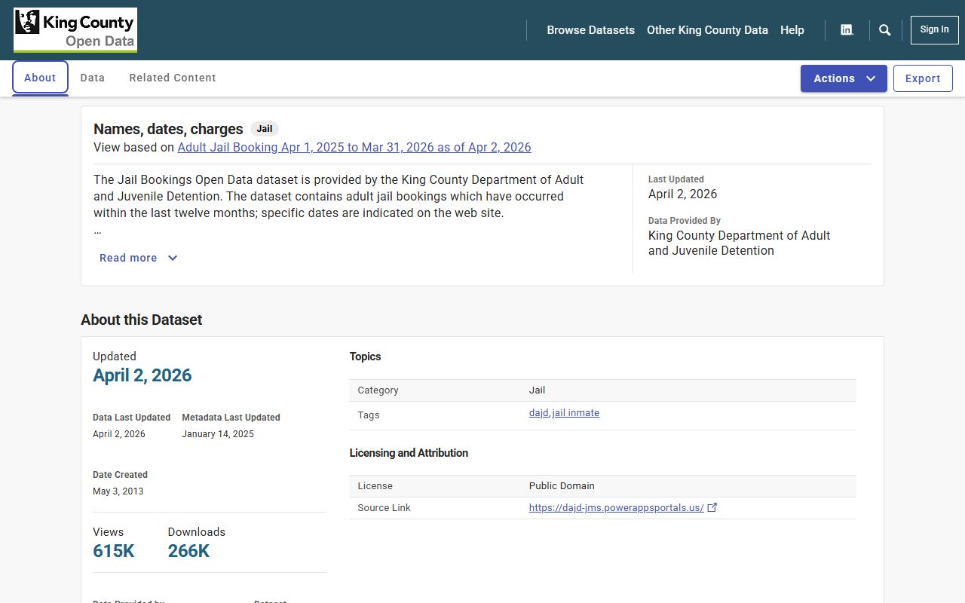Open Other King County Data link
The image size is (965, 603).
(x=707, y=30)
